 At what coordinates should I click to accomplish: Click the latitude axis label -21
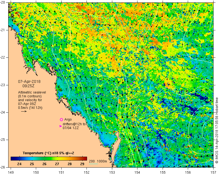pos(2,30)
